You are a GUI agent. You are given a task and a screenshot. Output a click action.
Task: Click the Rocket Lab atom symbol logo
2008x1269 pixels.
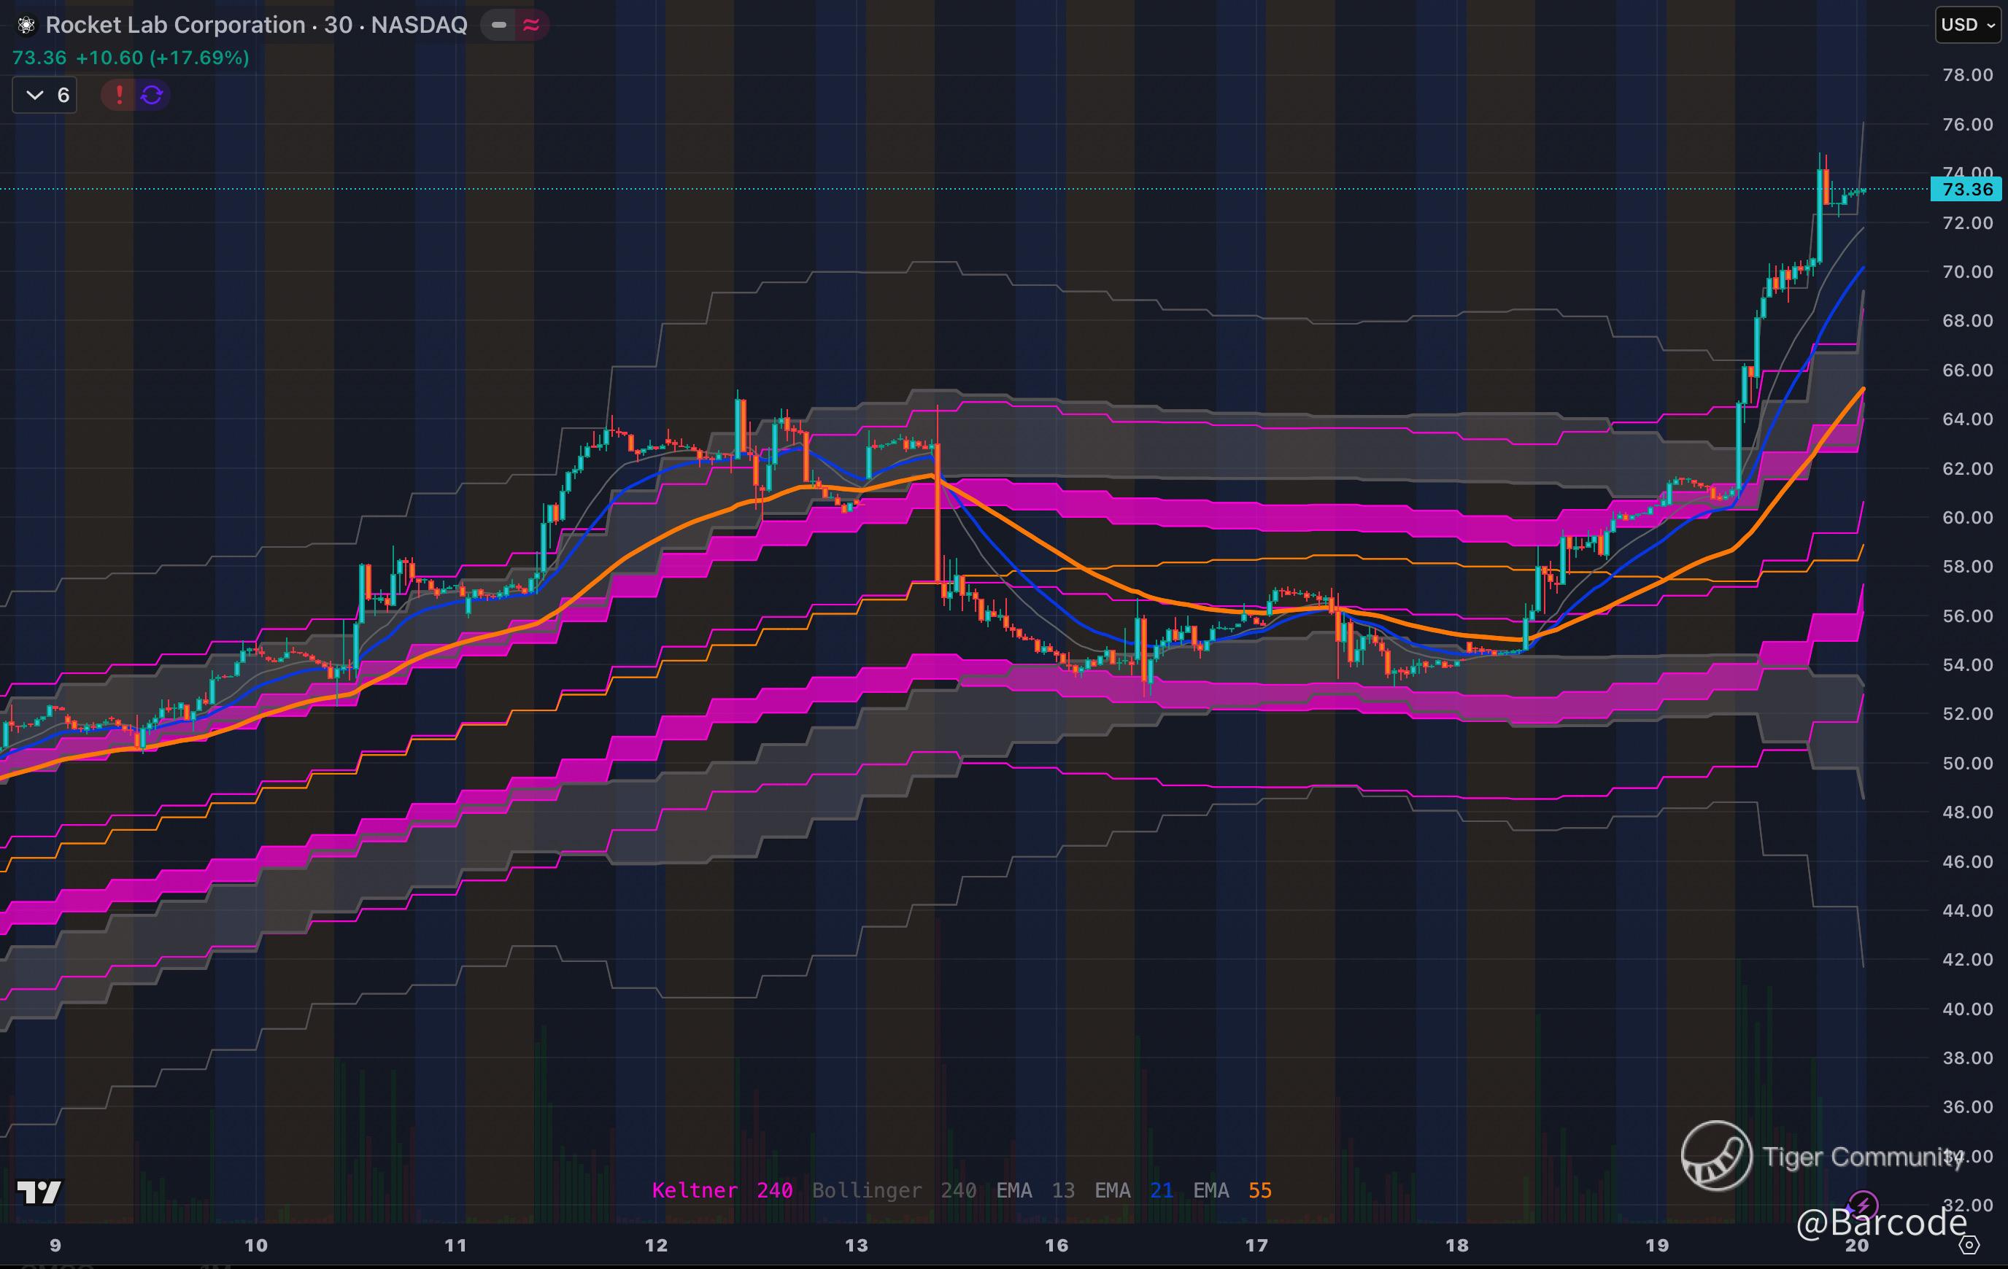click(26, 26)
